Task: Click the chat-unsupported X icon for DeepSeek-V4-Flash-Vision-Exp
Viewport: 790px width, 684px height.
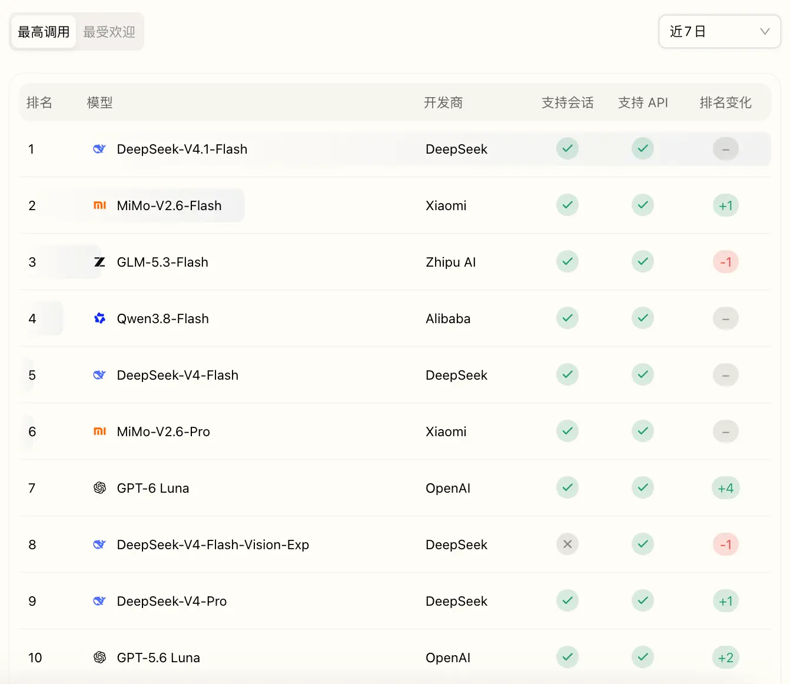Action: 567,544
